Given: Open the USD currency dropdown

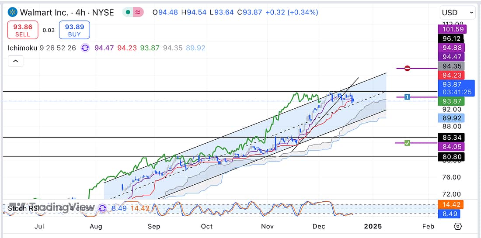Looking at the screenshot, I should (x=457, y=13).
